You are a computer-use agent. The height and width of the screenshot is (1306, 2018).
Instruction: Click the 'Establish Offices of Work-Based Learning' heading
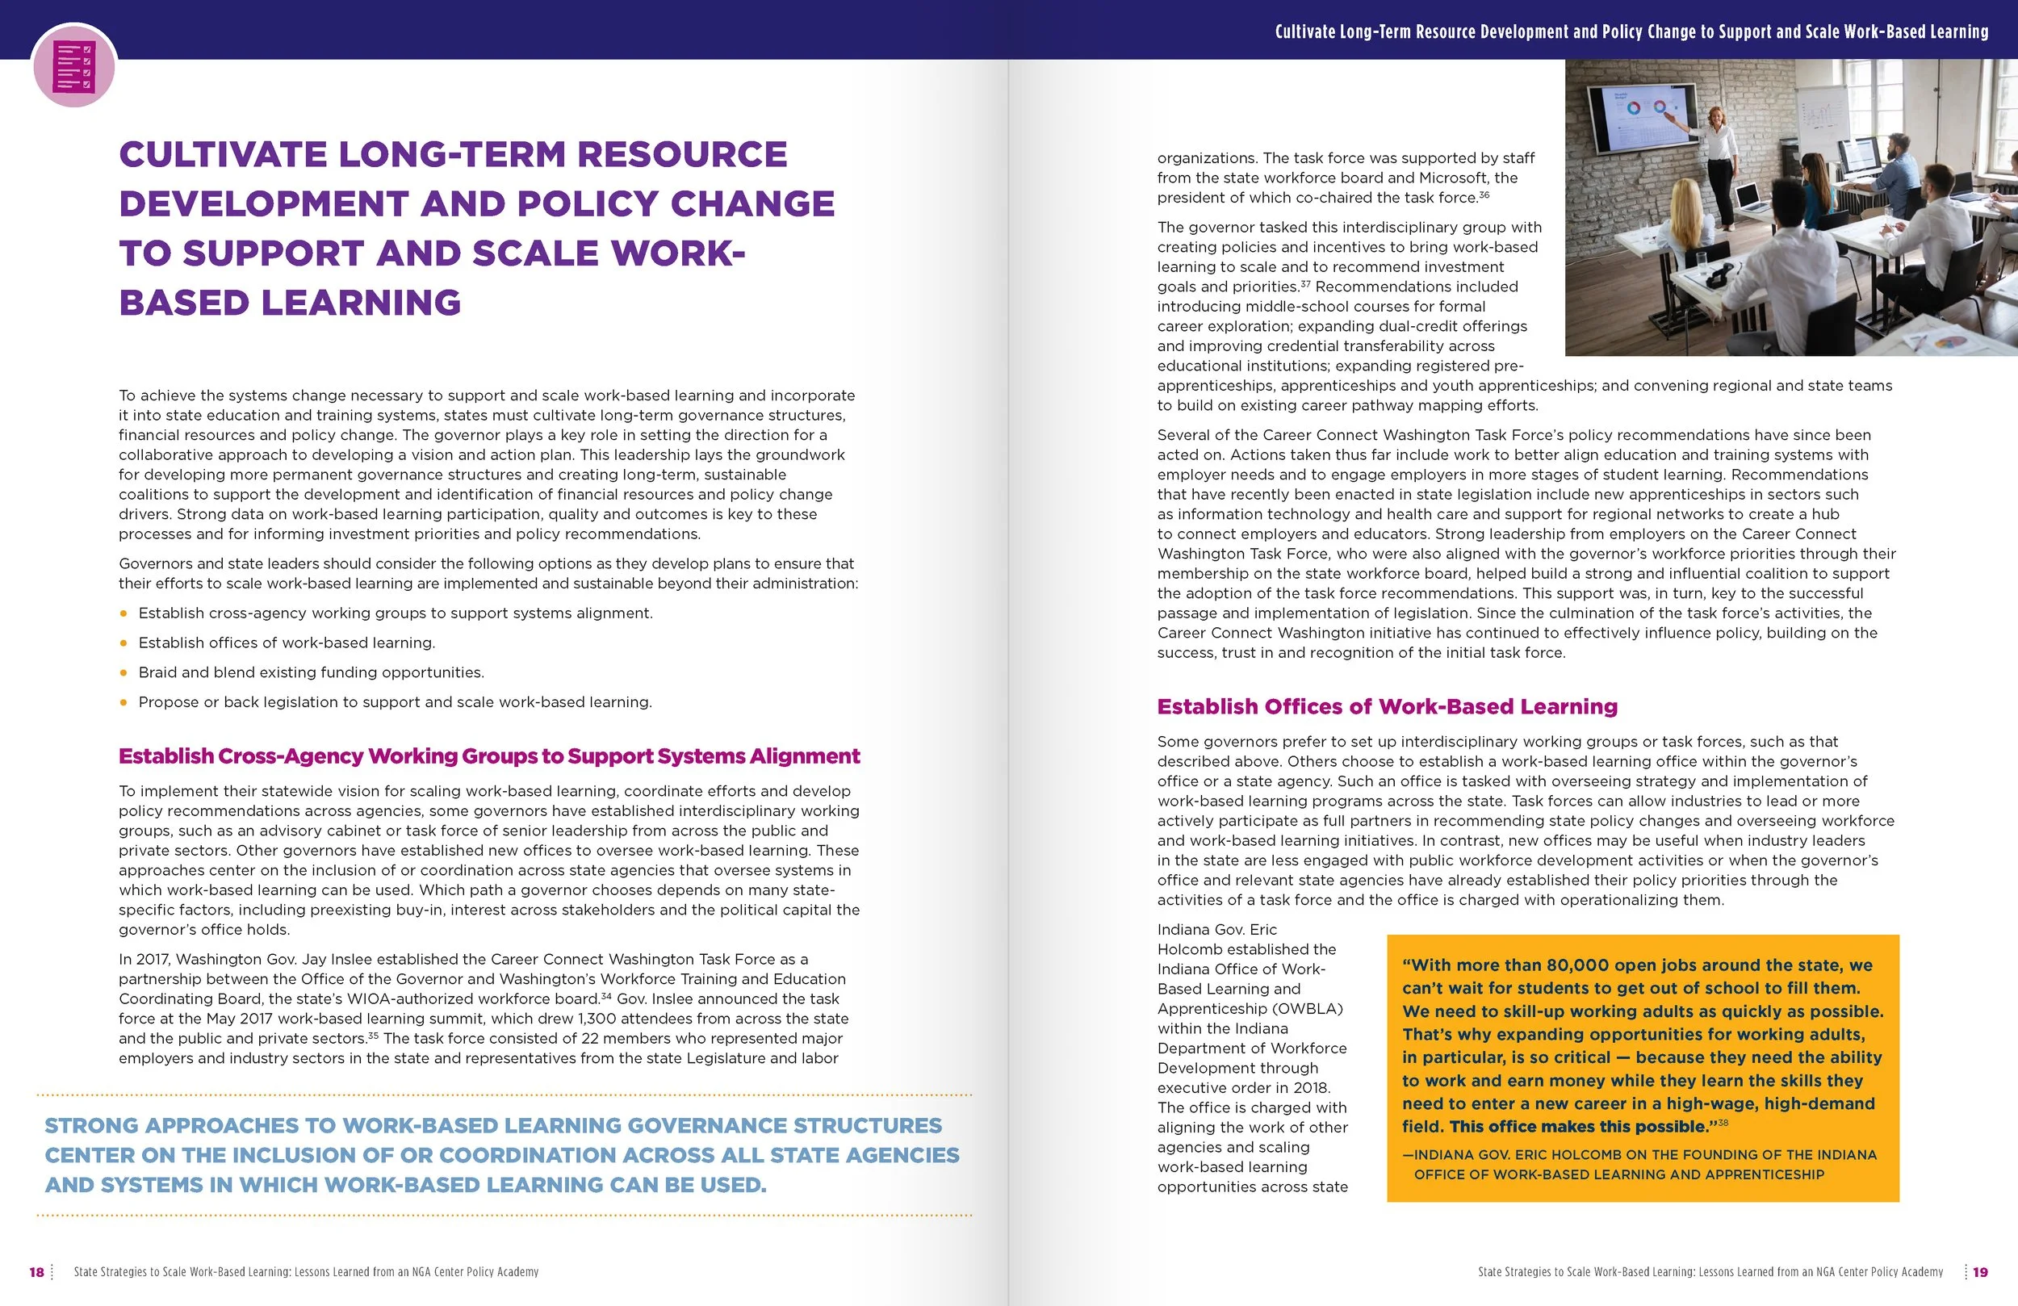tap(1387, 706)
